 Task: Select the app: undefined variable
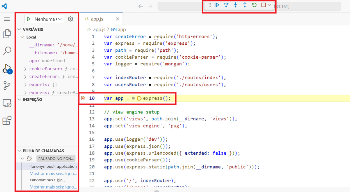47,61
